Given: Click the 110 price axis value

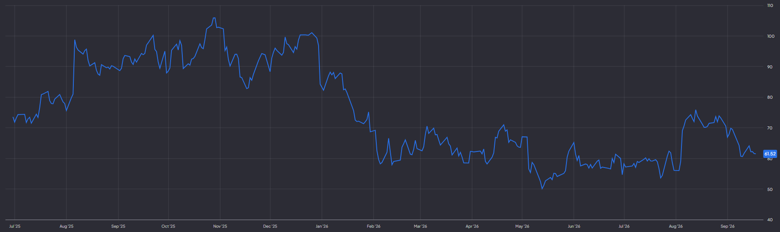Looking at the screenshot, I should 770,6.
